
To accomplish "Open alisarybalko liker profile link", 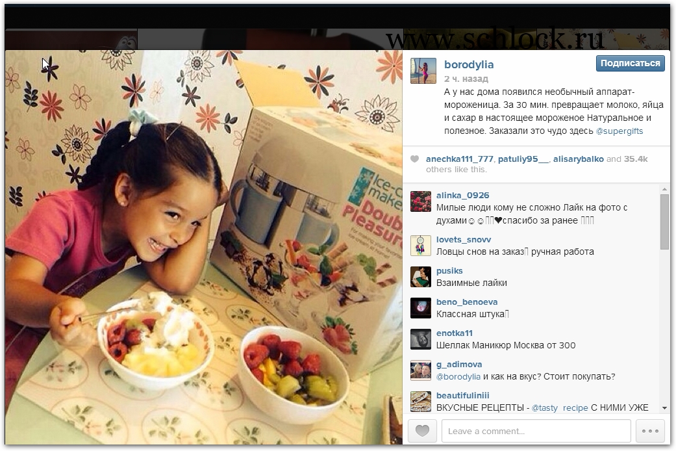I will coord(578,159).
